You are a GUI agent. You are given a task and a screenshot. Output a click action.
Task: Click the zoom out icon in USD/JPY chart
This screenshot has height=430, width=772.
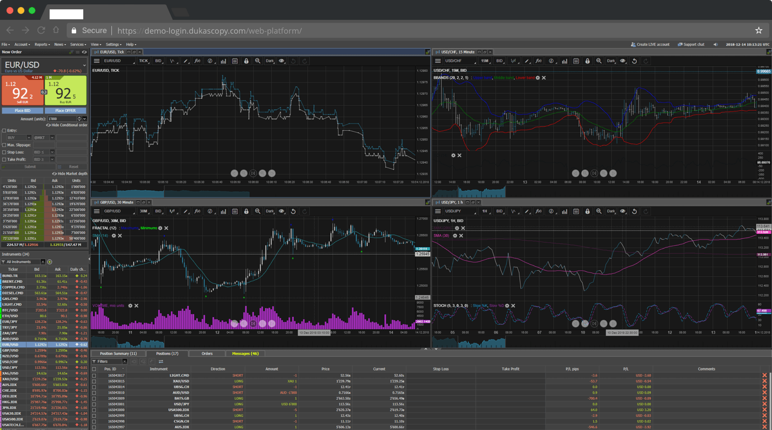[x=599, y=211]
